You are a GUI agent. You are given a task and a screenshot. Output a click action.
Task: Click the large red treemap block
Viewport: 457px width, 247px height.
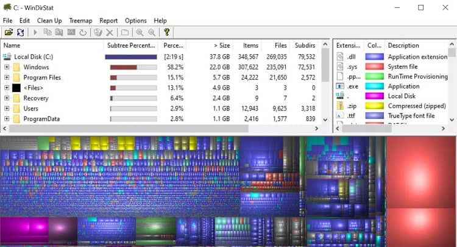(421, 172)
